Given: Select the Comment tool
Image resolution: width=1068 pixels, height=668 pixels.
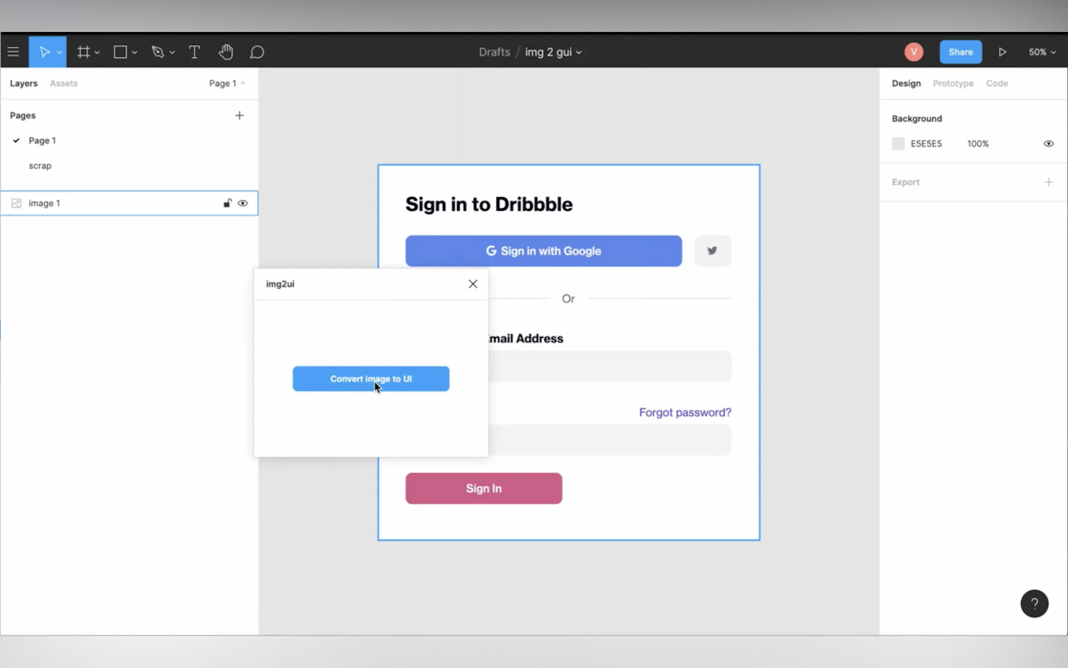Looking at the screenshot, I should [257, 52].
